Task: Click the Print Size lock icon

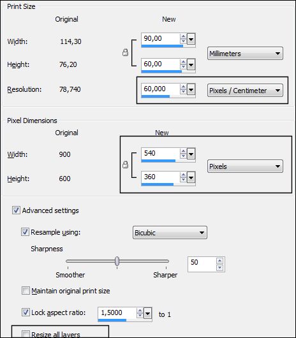Action: pos(125,52)
